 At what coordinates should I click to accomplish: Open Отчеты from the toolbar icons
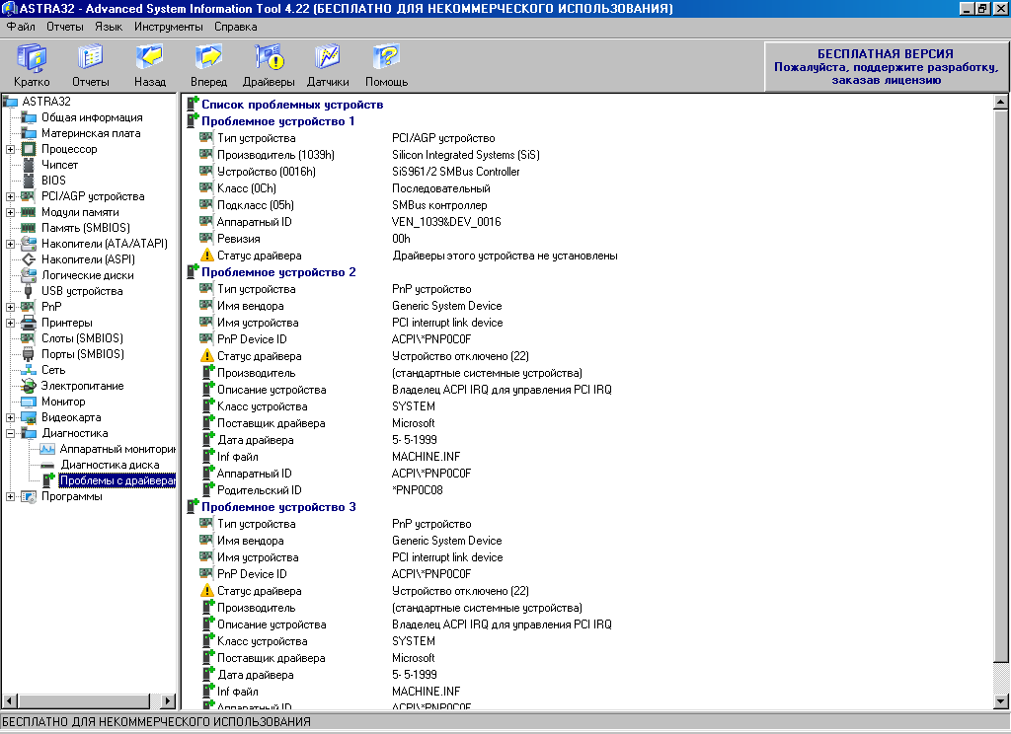pos(90,65)
